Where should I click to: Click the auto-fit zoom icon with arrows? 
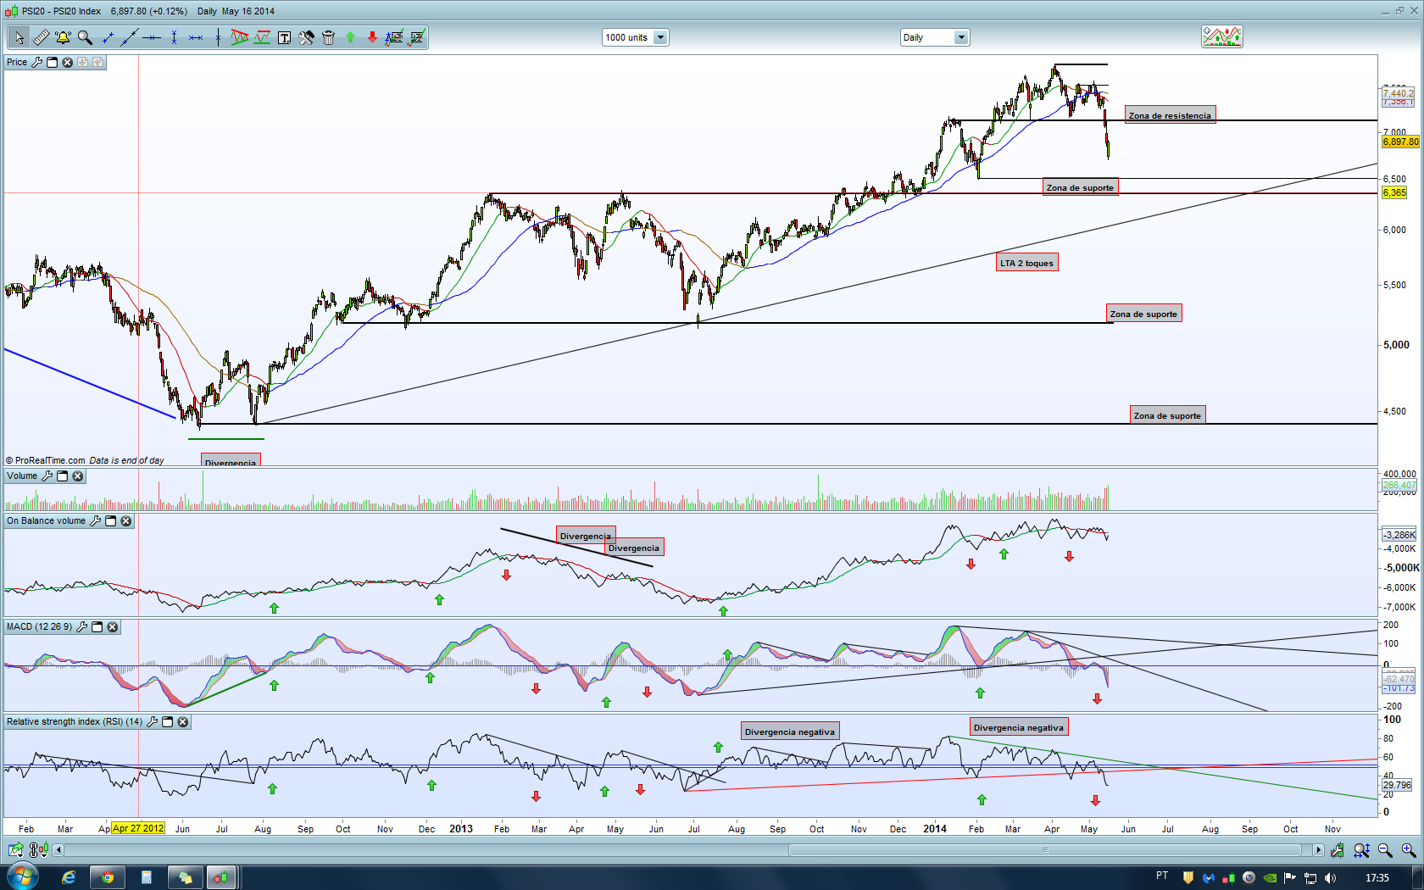tap(1361, 849)
